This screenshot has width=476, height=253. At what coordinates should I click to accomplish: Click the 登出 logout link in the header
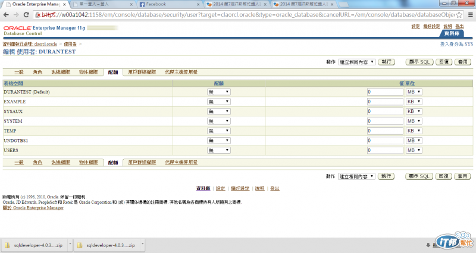tap(459, 27)
